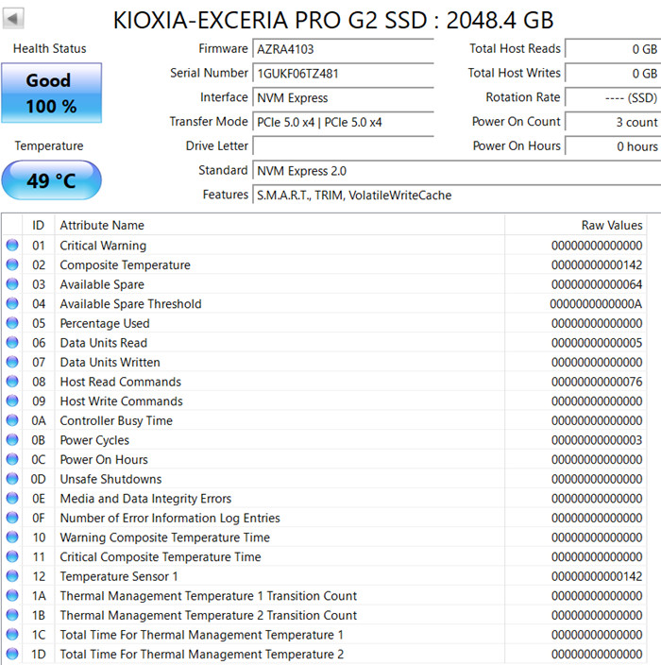The width and height of the screenshot is (661, 665).
Task: Click raw value 0000000000064
Action: click(x=597, y=284)
